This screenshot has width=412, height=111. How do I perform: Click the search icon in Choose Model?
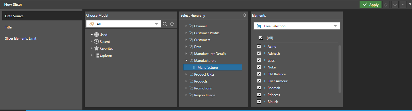click(165, 24)
